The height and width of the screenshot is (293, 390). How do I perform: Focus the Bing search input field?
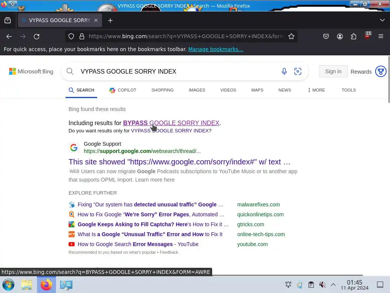178,71
